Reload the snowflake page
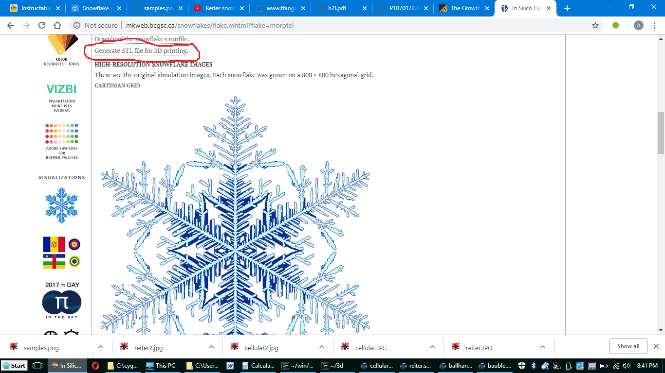Screen dimensions: 665x373 click(42, 25)
